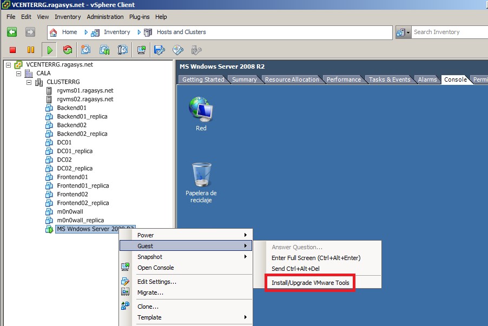Open the Administration menu
This screenshot has width=488, height=326.
coord(105,17)
